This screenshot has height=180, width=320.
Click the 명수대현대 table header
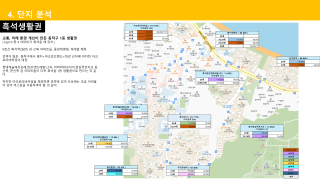tap(237, 33)
